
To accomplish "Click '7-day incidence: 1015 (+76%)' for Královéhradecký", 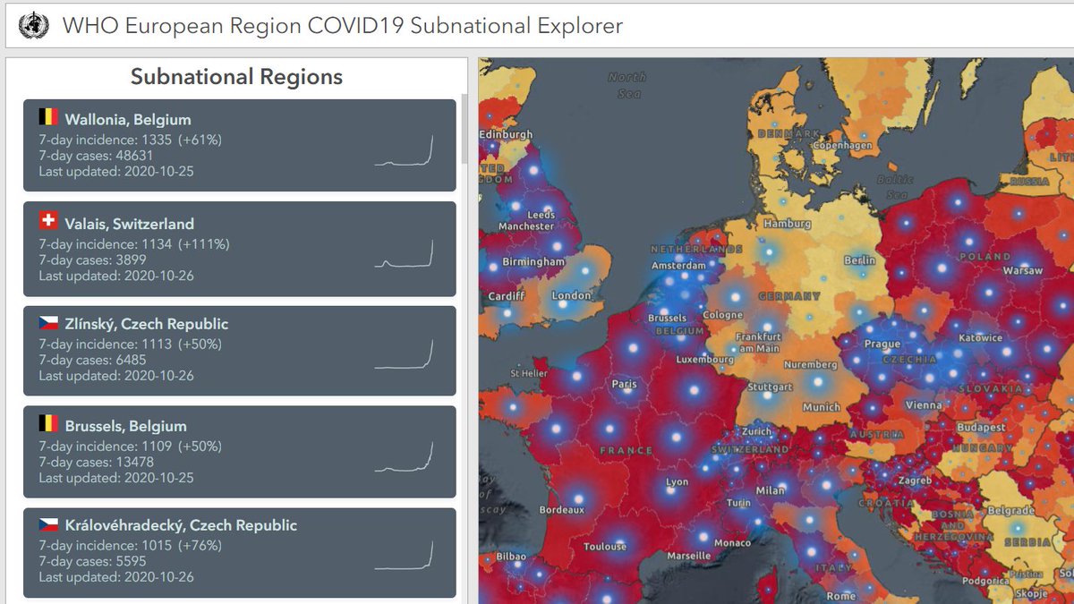I will coord(130,545).
